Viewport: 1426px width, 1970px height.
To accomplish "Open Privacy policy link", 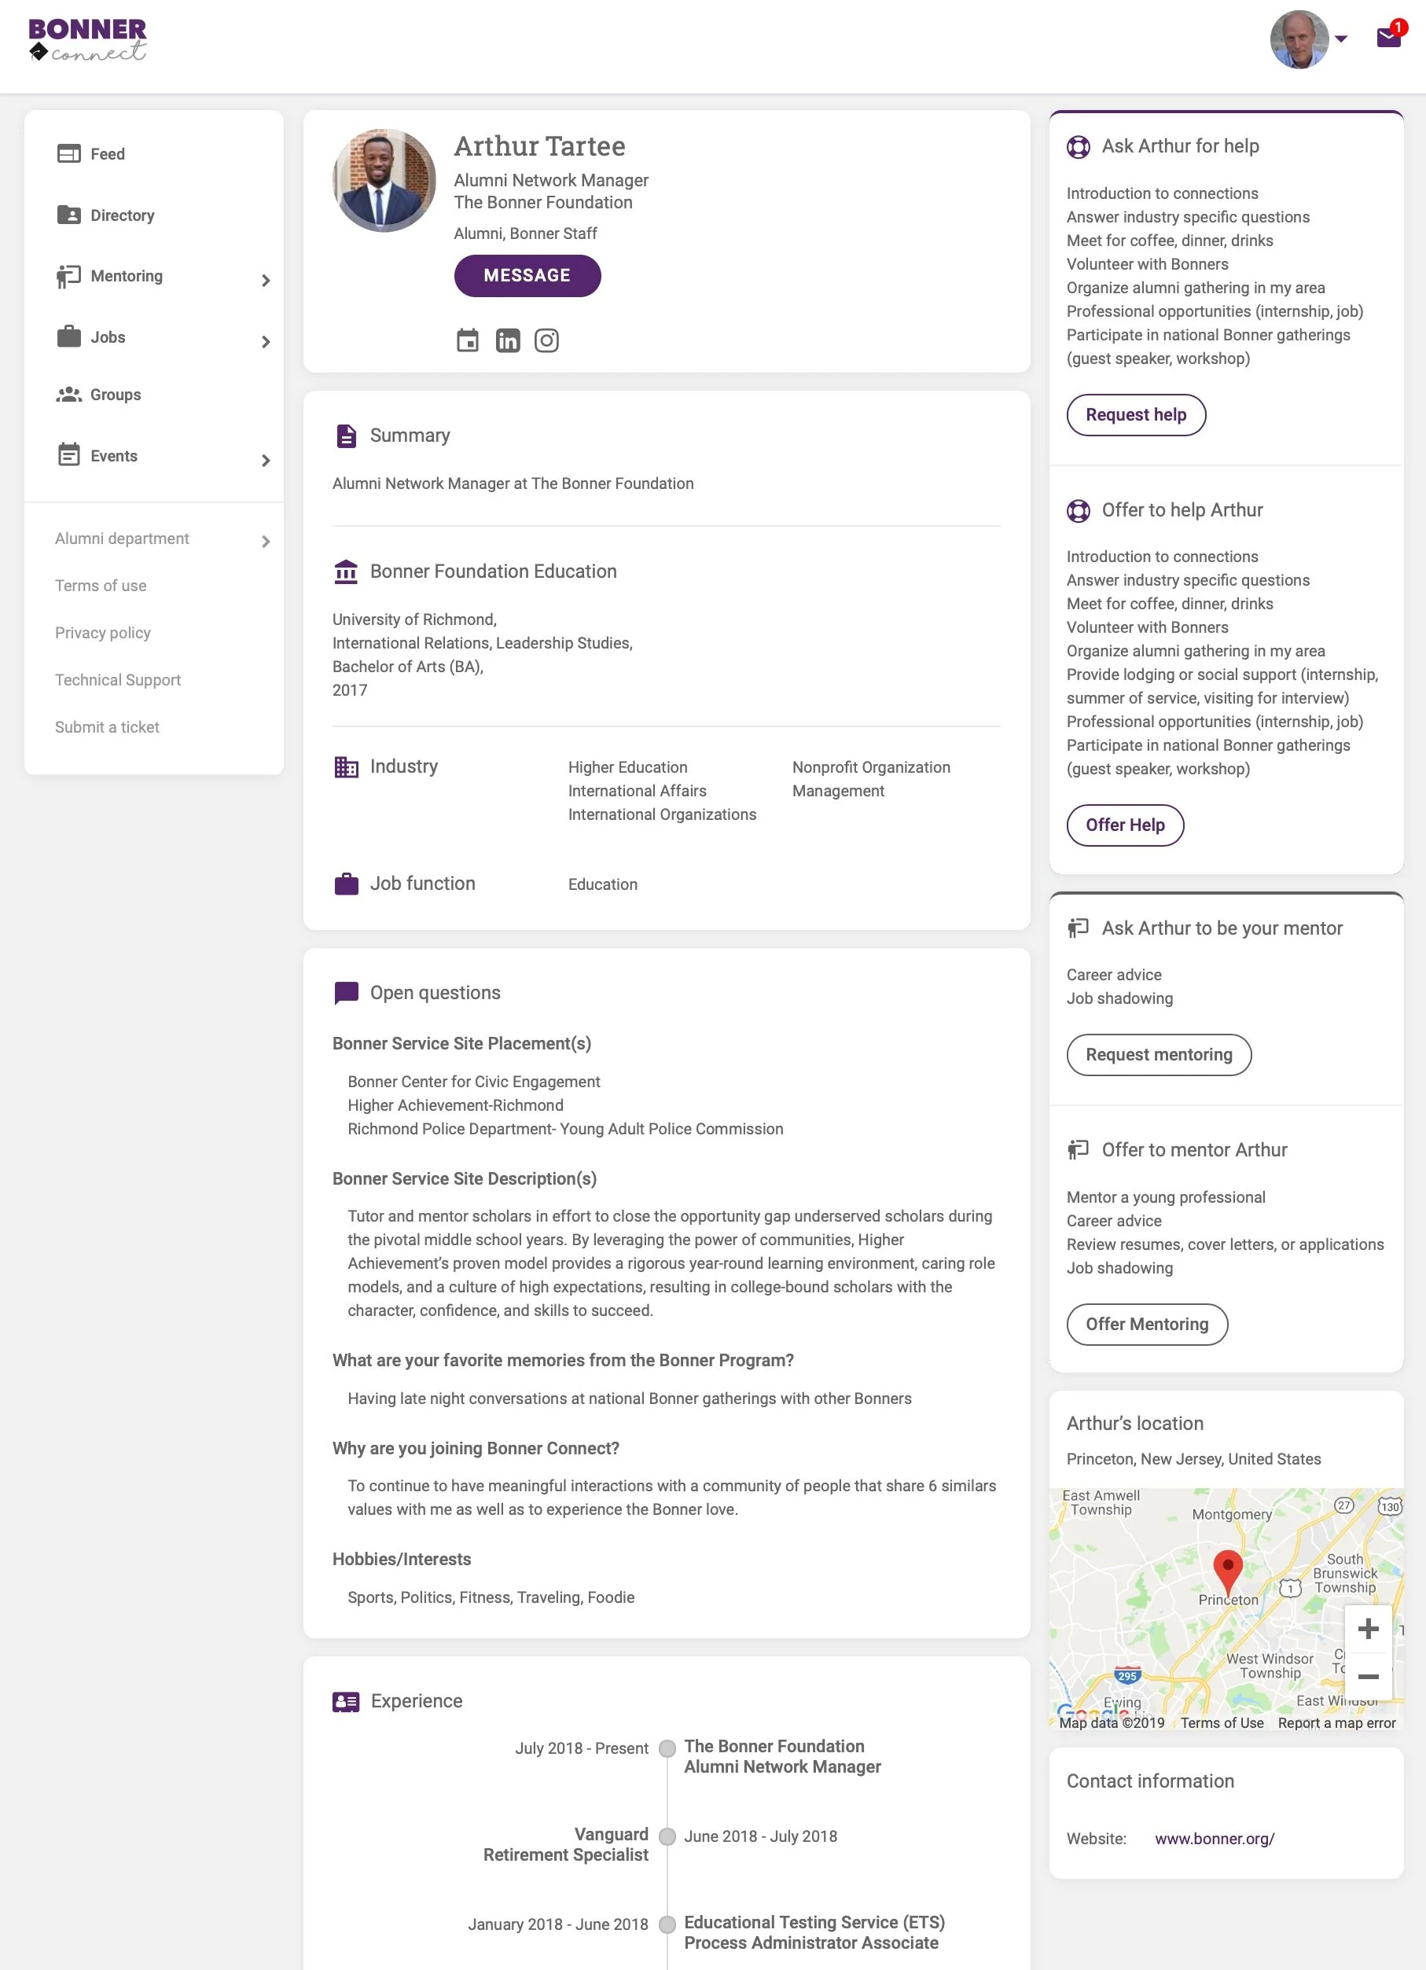I will click(x=102, y=632).
